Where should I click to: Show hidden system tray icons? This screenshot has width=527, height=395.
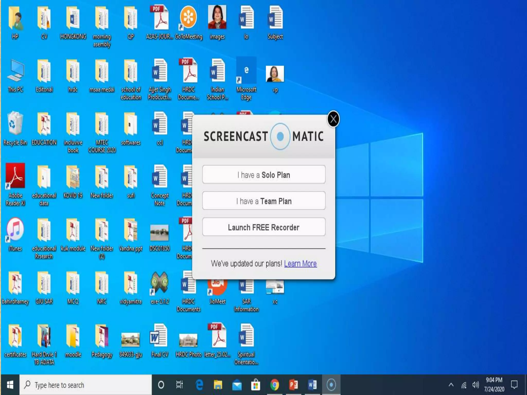pos(451,385)
